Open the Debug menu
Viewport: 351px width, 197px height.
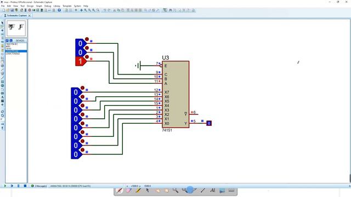tap(48, 6)
